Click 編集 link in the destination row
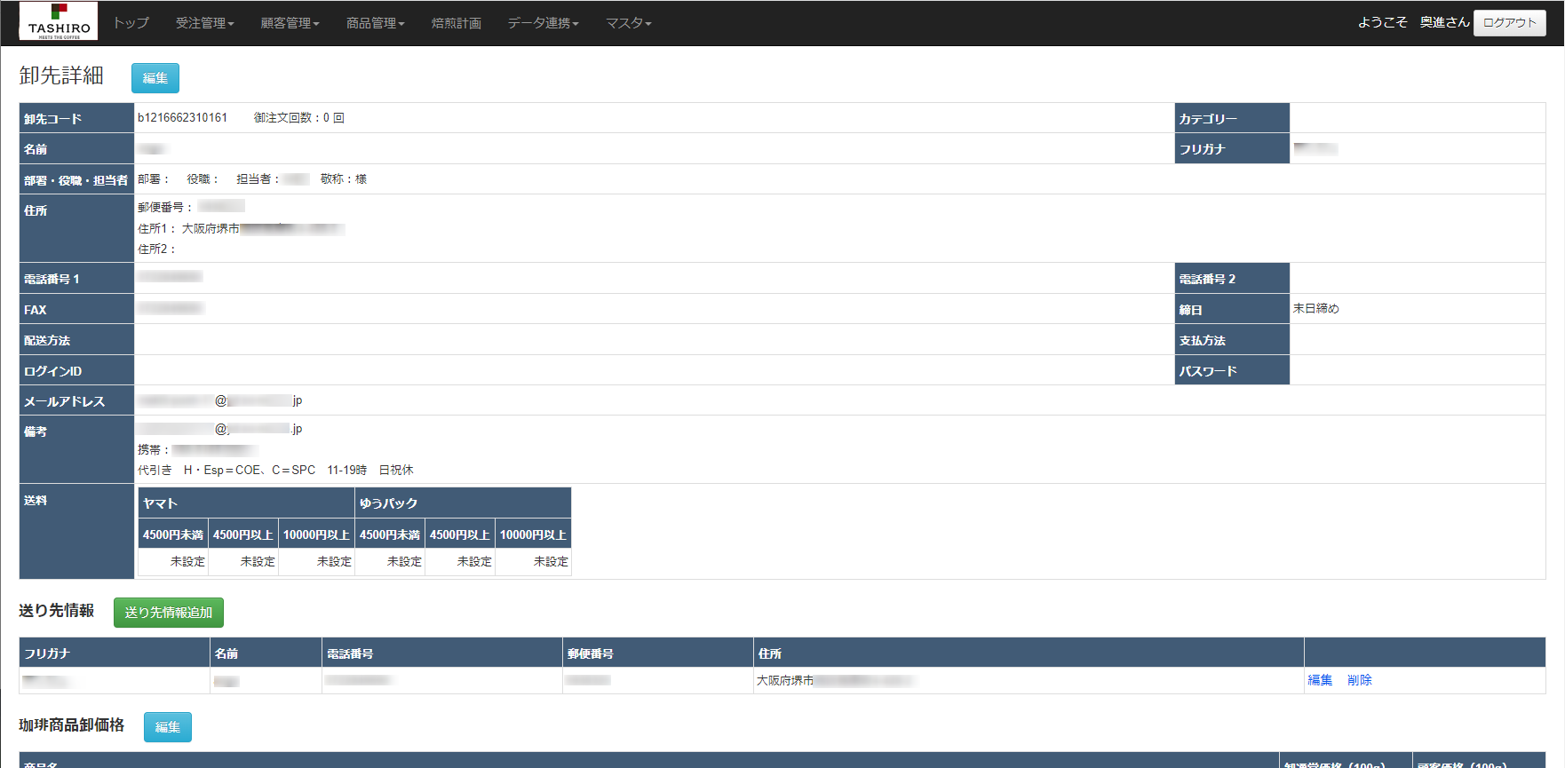This screenshot has height=768, width=1565. [x=1320, y=680]
